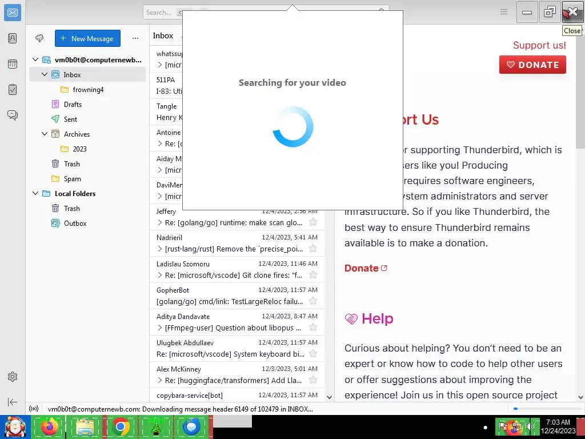
Task: Open the Drafts folder
Action: (x=87, y=104)
